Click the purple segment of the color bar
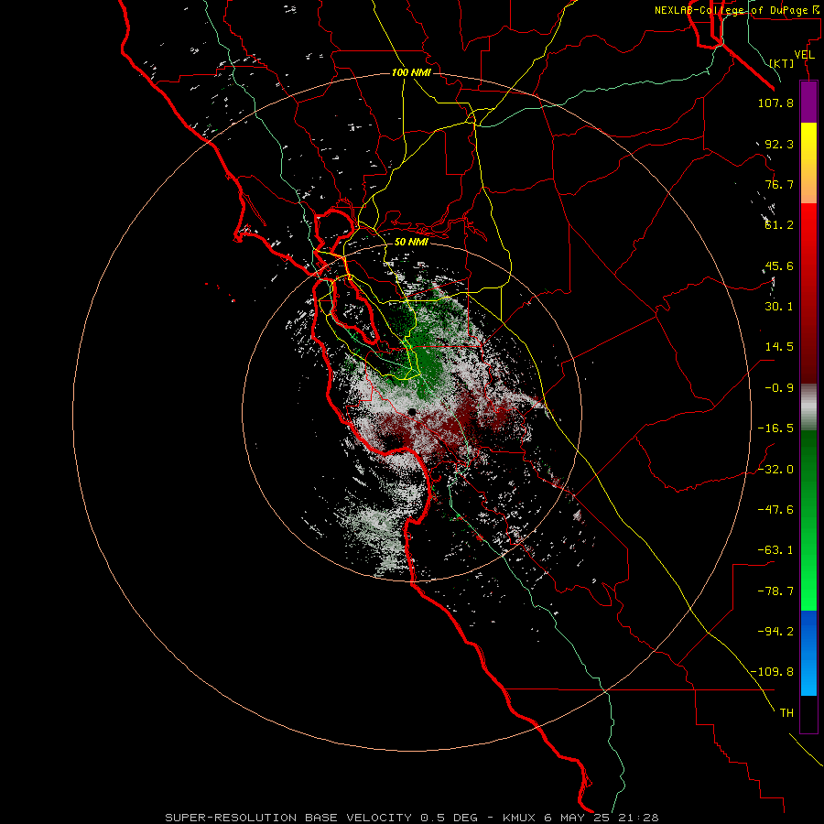 808,102
